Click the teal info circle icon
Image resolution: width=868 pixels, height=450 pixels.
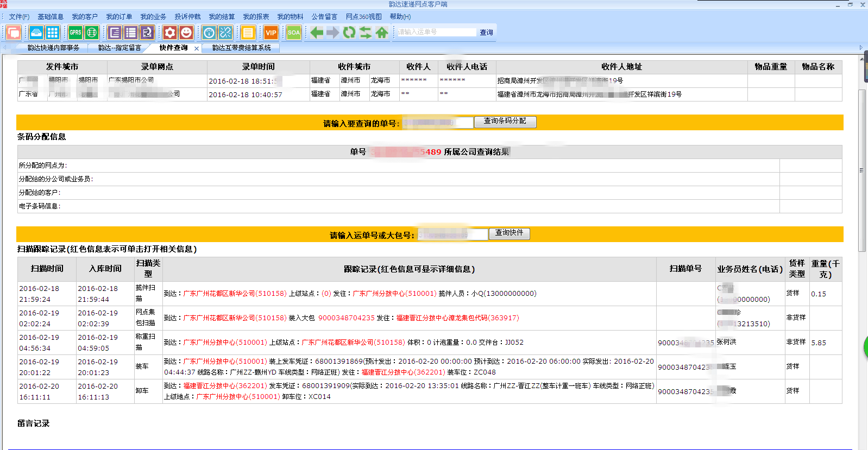coord(209,33)
